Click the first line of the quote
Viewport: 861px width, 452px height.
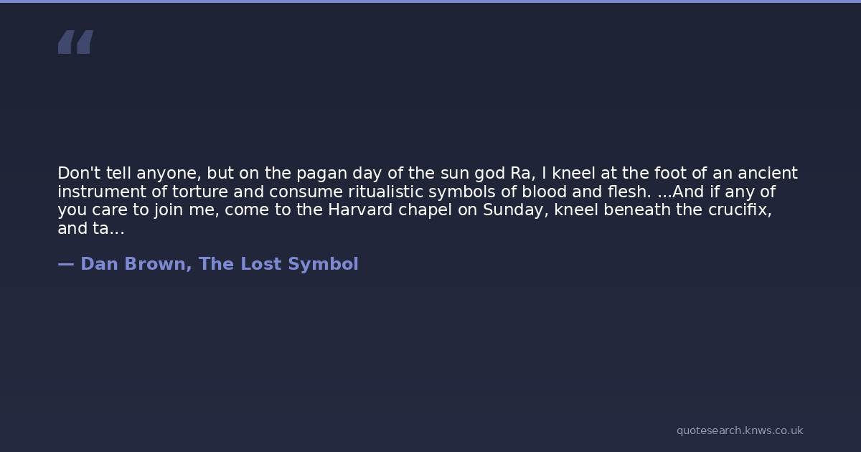click(x=427, y=174)
